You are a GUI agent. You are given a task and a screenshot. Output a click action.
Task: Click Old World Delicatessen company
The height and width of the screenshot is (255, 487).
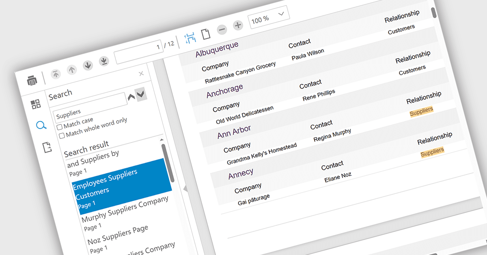[245, 115]
